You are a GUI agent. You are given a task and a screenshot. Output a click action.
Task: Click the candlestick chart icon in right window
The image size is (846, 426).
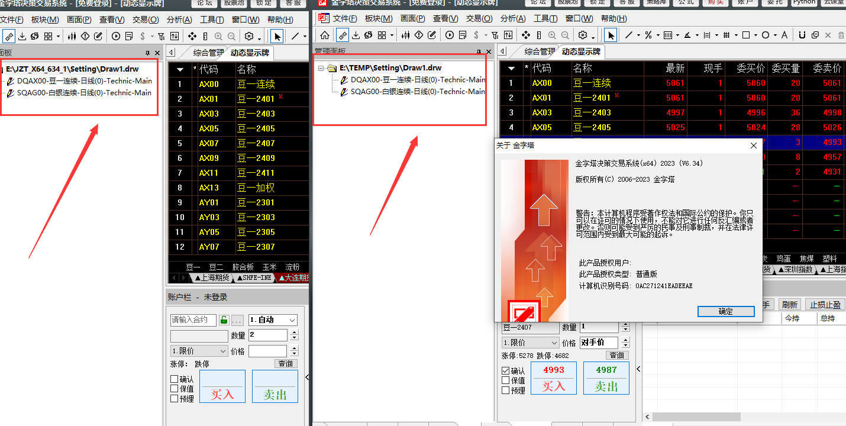[x=406, y=35]
